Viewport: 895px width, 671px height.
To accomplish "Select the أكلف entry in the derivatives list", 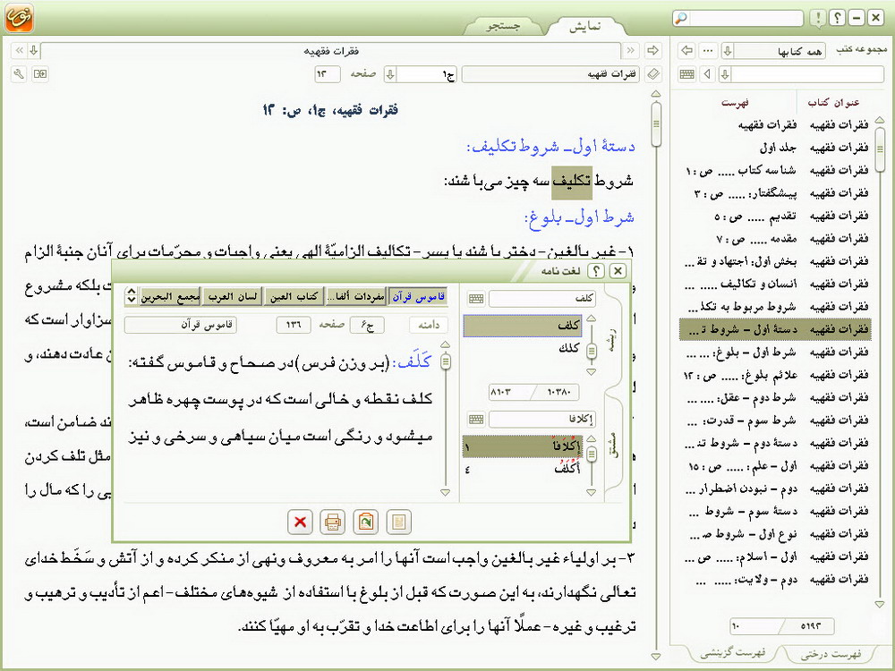I will 523,470.
